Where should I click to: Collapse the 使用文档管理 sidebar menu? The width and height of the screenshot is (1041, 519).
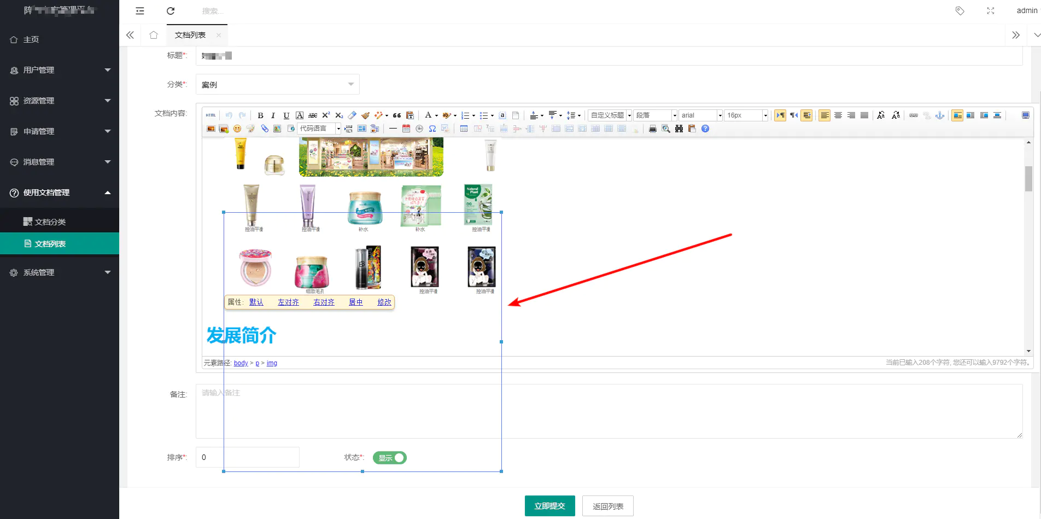[60, 193]
